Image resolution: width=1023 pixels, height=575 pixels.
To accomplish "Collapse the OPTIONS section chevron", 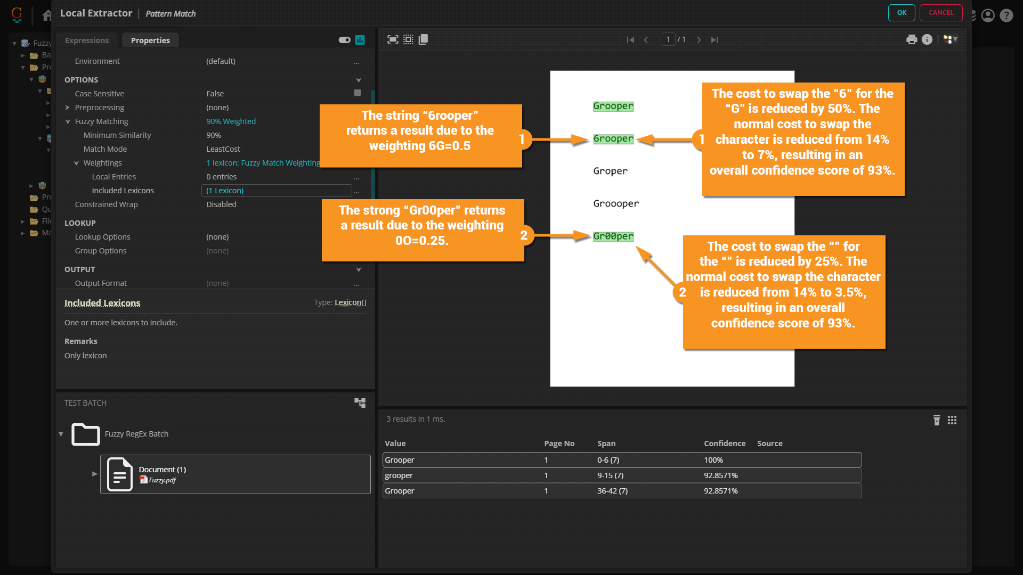I will (x=359, y=80).
